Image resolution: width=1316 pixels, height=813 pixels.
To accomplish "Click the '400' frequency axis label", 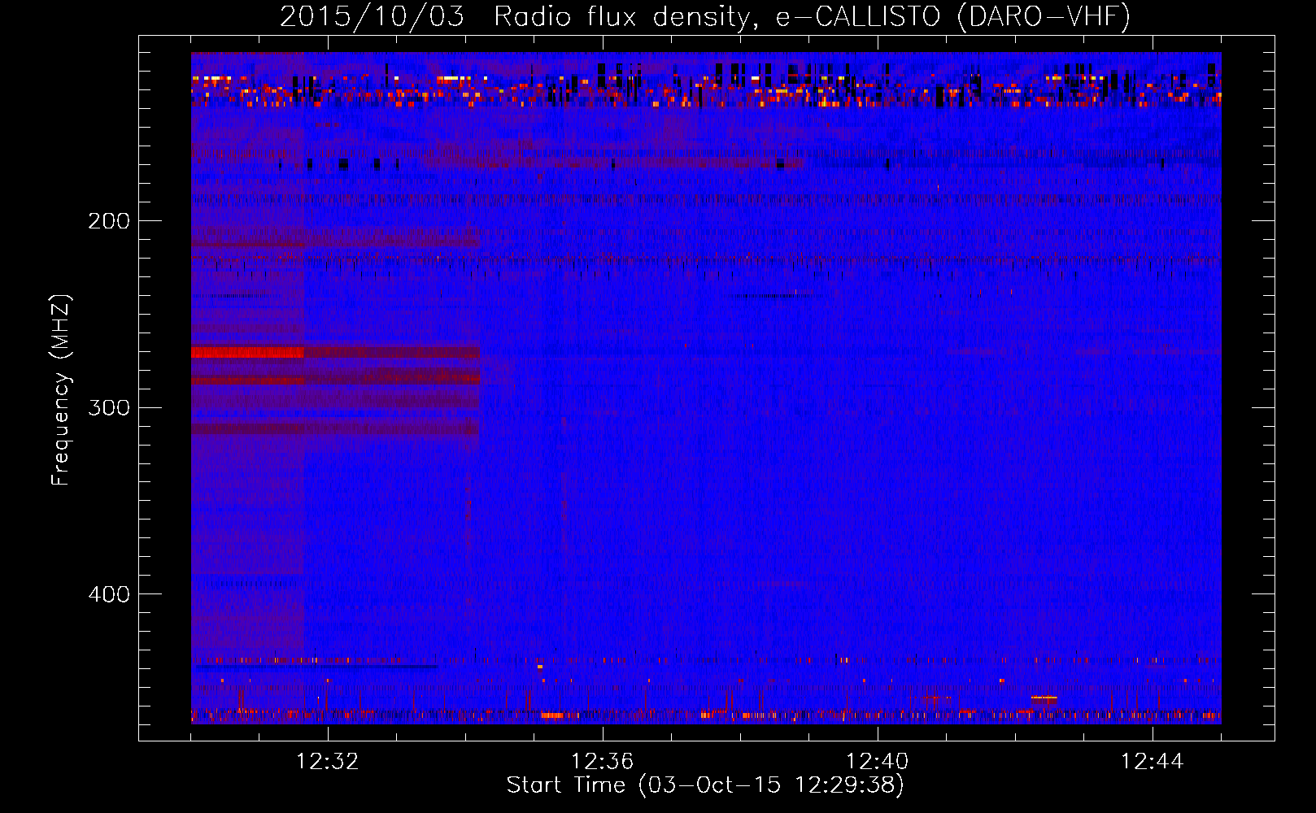I will [x=109, y=594].
